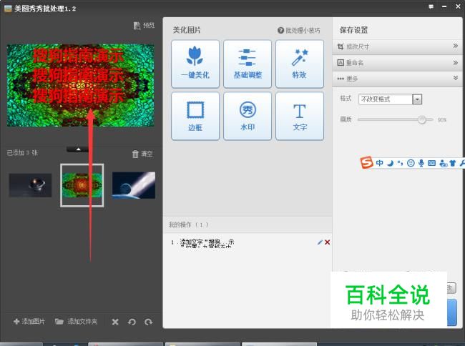Screen dimensions: 465x346
Task: Open 批处理小技巧 help tips link
Action: coord(299,30)
